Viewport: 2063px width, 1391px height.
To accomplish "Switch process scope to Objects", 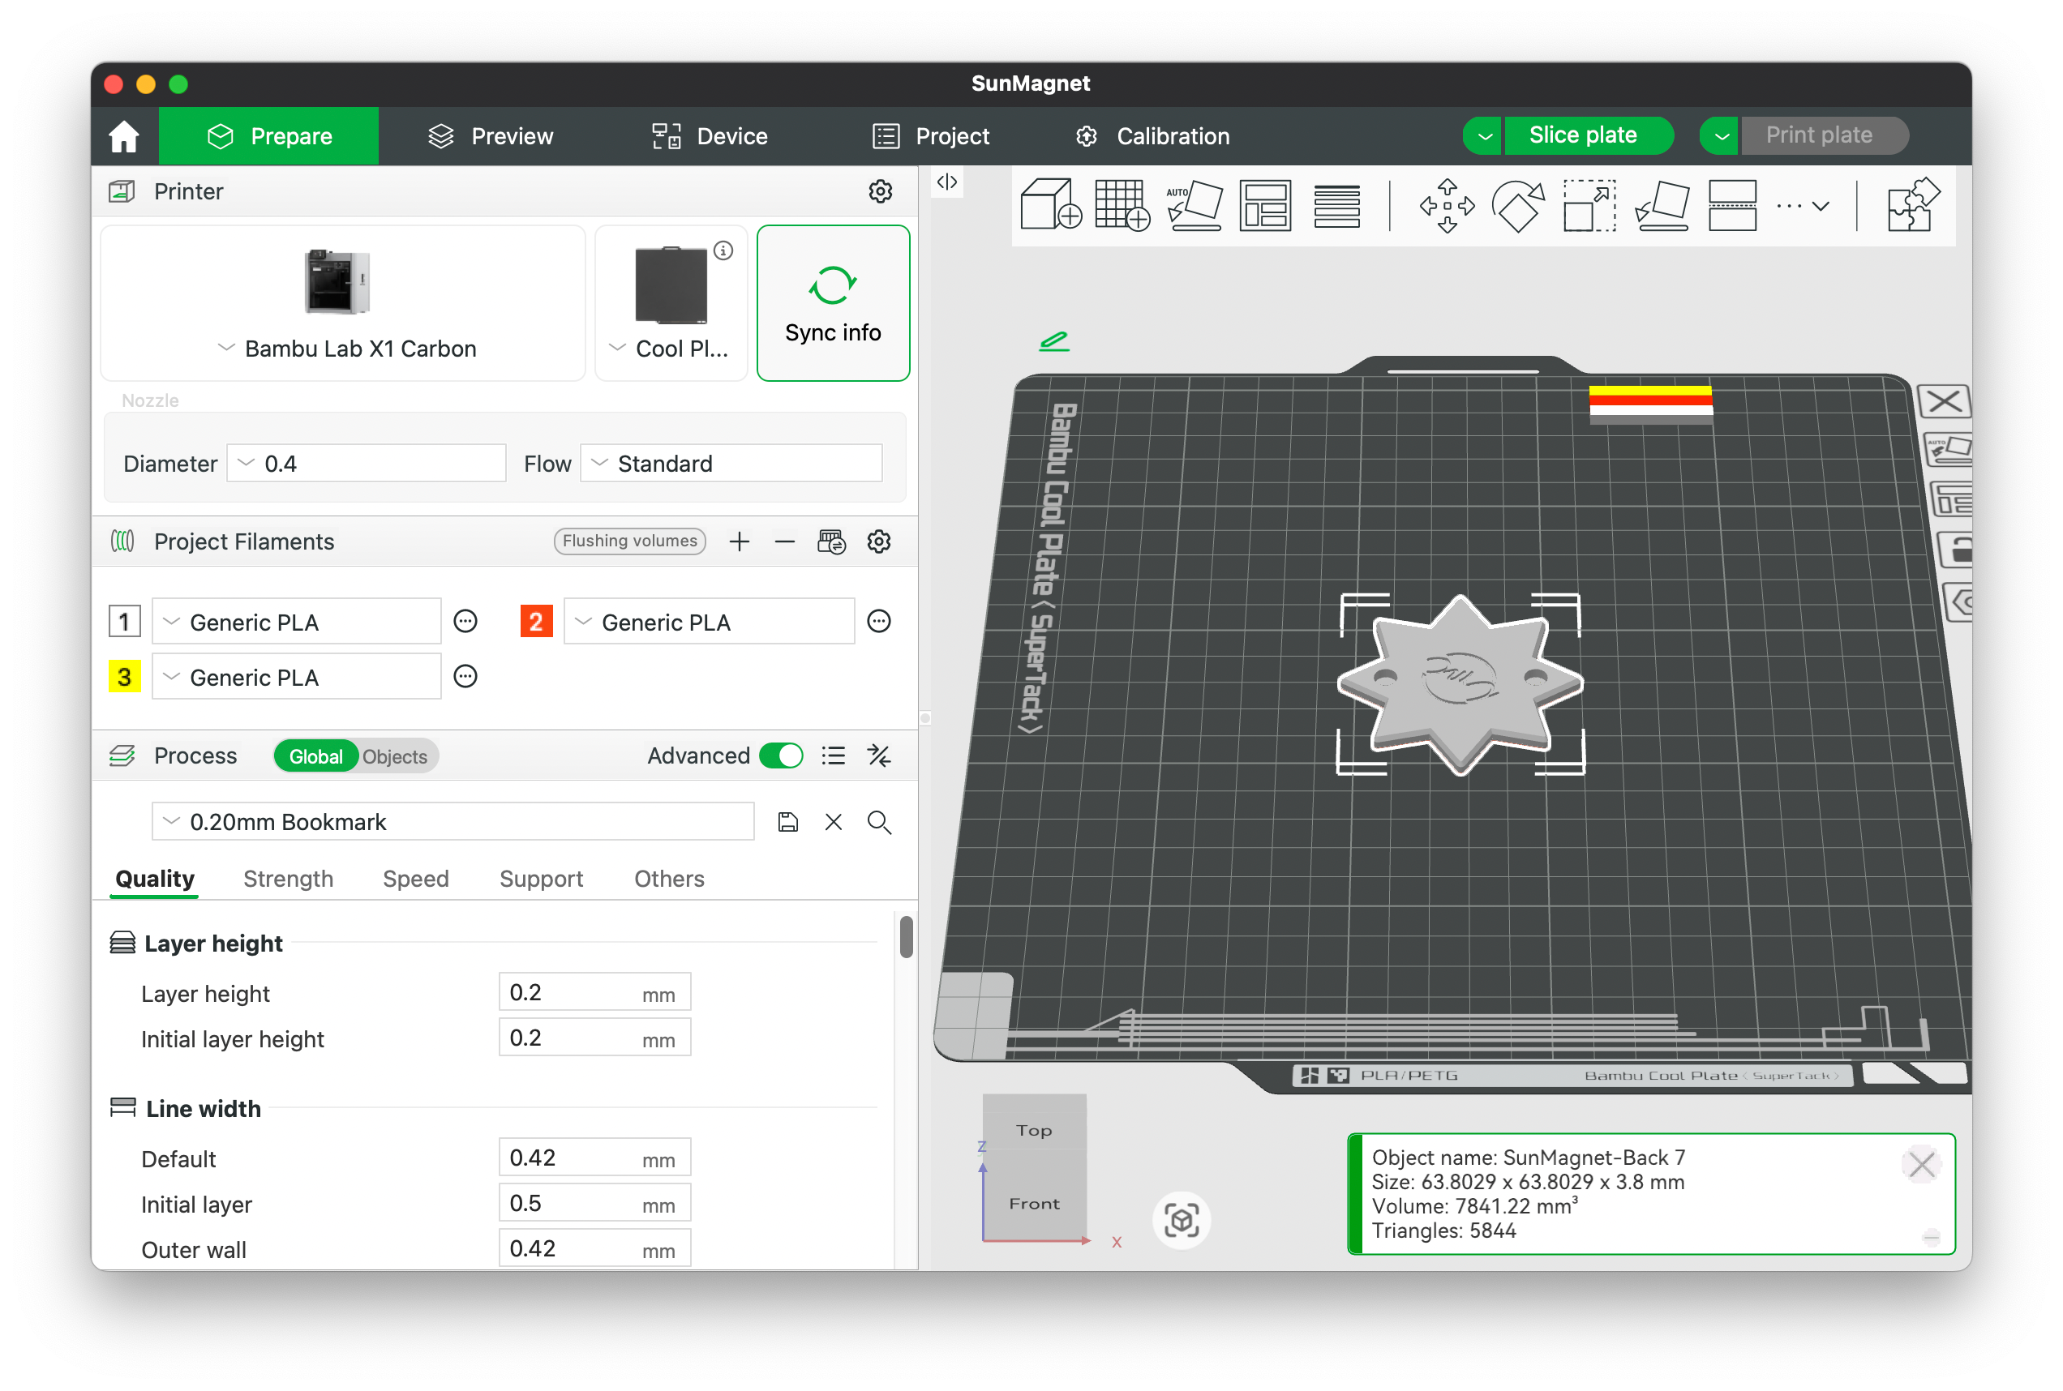I will tap(394, 755).
